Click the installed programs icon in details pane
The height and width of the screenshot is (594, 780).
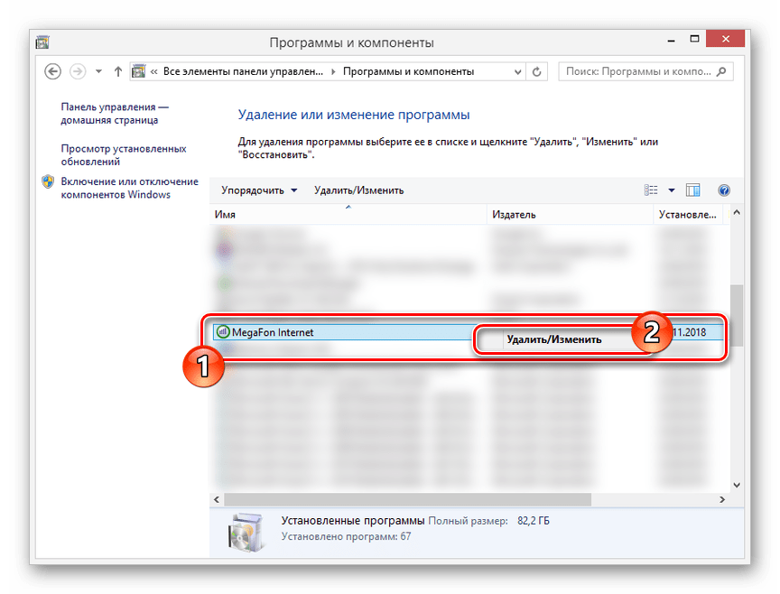(x=246, y=533)
